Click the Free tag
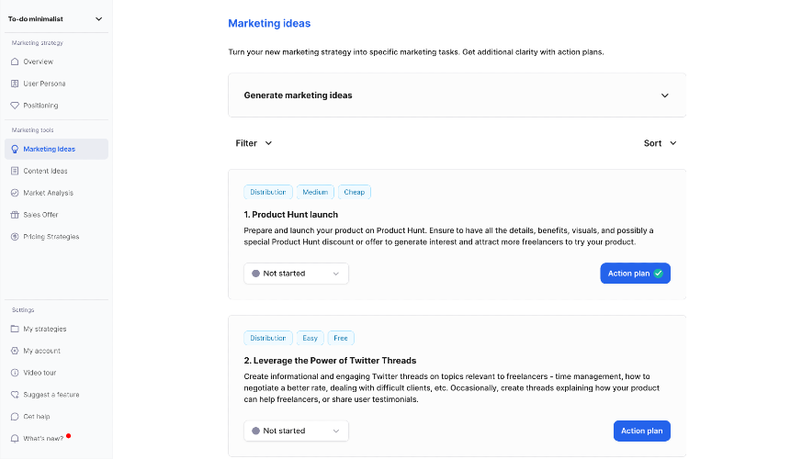802x459 pixels. point(341,338)
